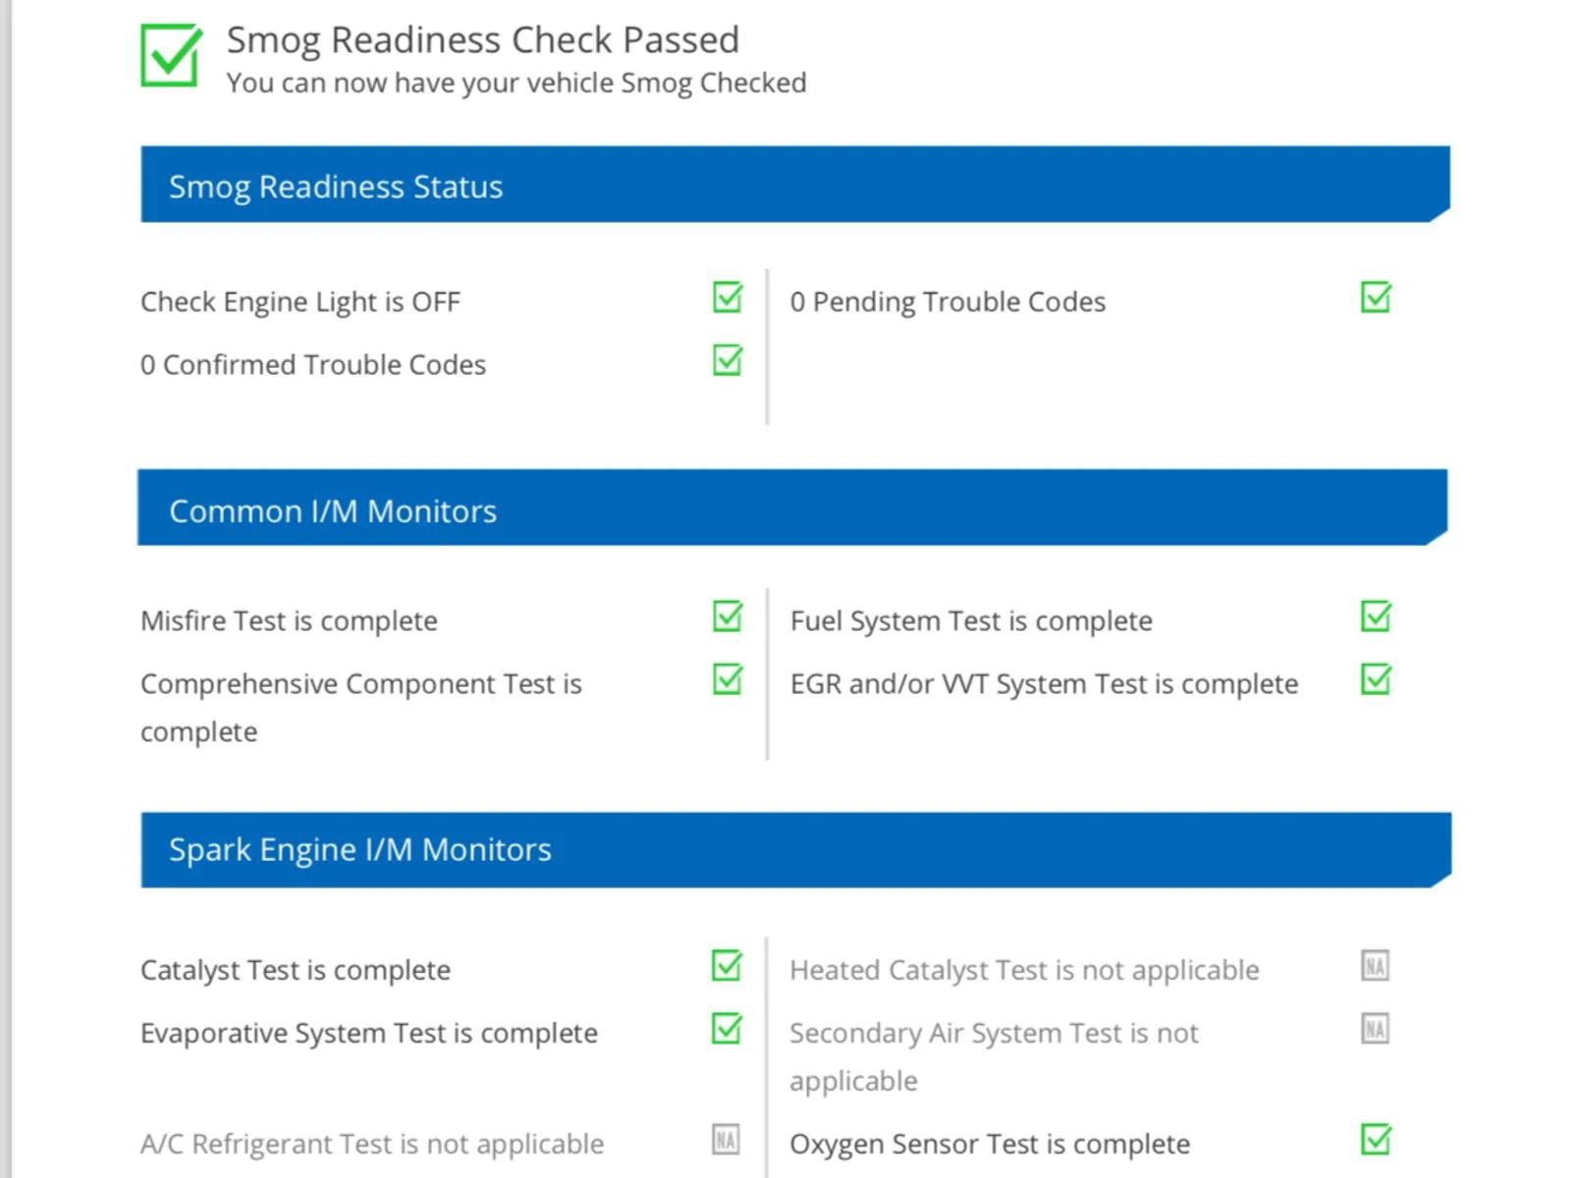Click the Misfire Test complete checkbox
The width and height of the screenshot is (1571, 1178).
(728, 616)
